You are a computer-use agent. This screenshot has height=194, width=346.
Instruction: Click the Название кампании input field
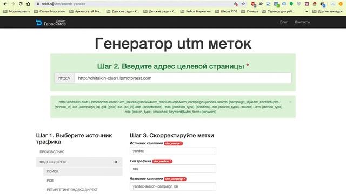[173, 186]
